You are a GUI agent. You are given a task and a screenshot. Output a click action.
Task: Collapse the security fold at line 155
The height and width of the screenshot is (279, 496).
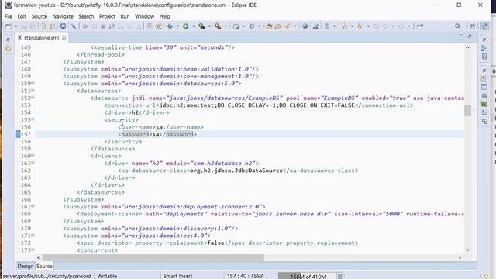pyautogui.click(x=33, y=119)
